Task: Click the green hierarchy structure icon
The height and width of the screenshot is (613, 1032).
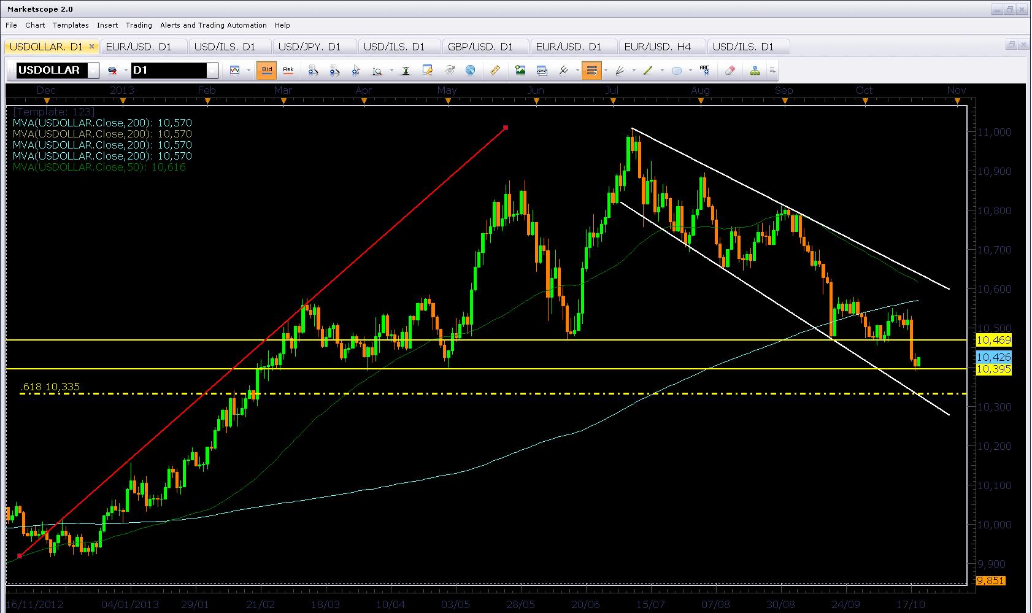Action: (755, 71)
